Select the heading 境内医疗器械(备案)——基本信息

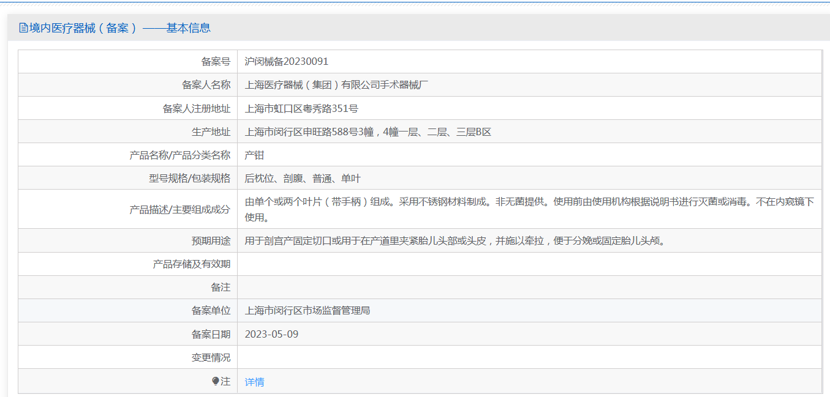[x=119, y=28]
